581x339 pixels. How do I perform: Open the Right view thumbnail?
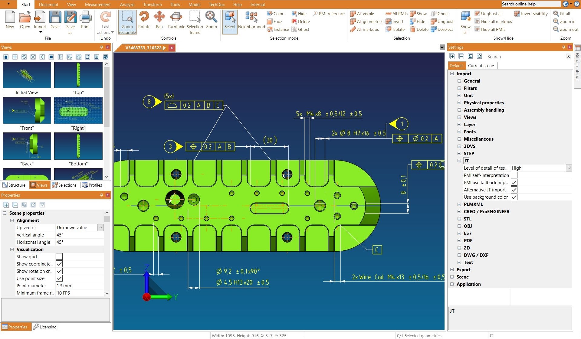[x=78, y=110]
